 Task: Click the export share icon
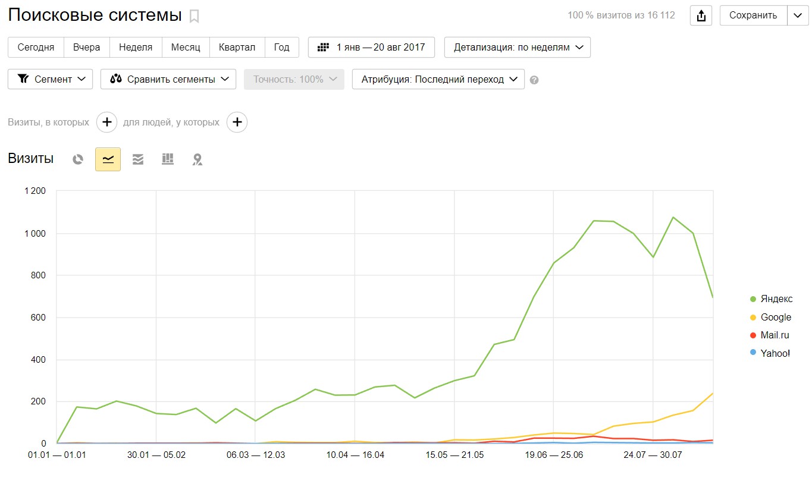click(x=701, y=15)
